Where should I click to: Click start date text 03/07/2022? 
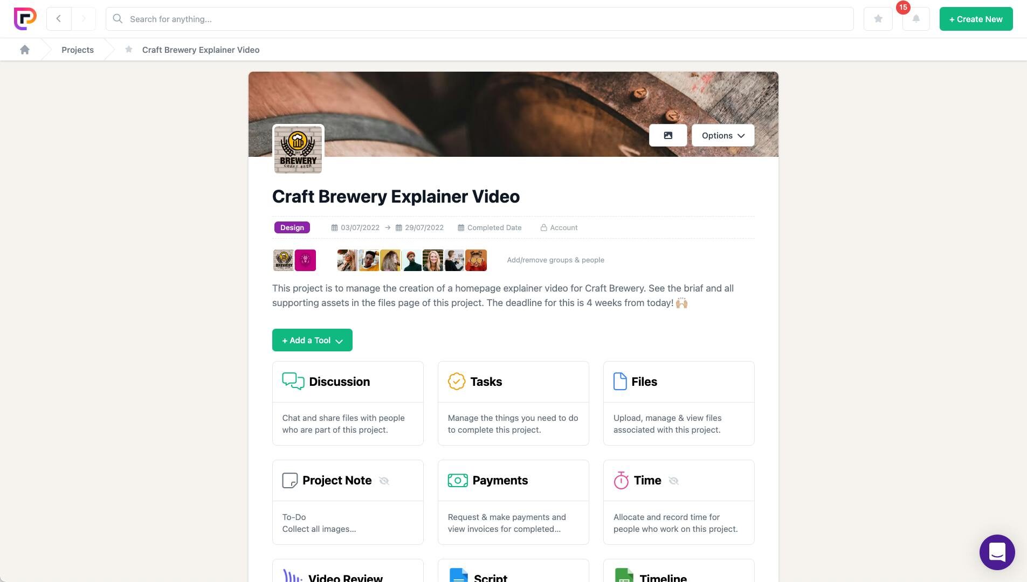point(360,228)
